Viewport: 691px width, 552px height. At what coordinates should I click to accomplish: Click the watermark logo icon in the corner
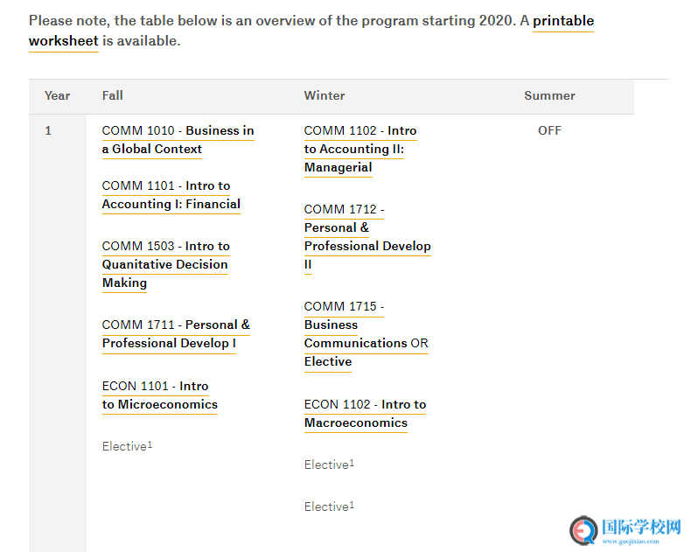point(583,530)
